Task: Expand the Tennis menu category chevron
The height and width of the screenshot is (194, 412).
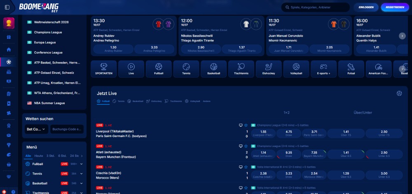Action: click(82, 174)
